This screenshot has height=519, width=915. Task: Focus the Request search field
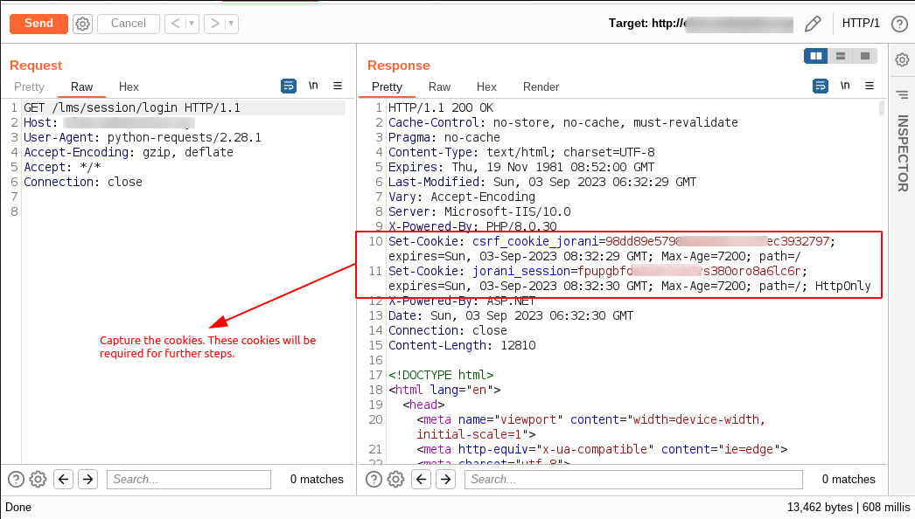point(189,480)
